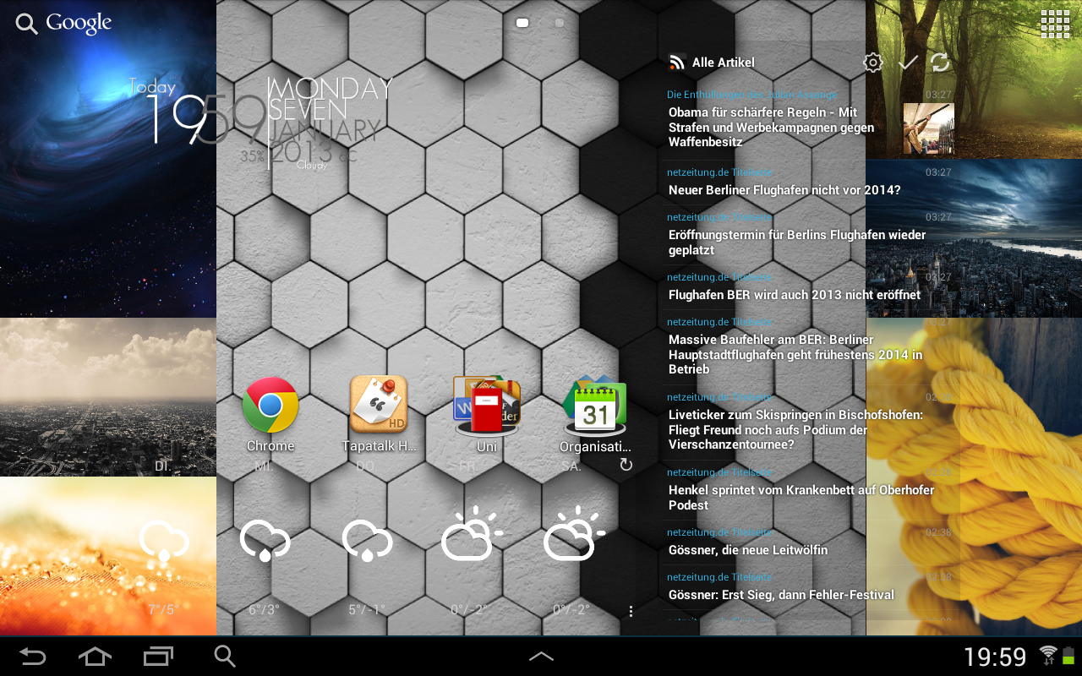Expand the bottom bar up-arrow tray

point(541,657)
